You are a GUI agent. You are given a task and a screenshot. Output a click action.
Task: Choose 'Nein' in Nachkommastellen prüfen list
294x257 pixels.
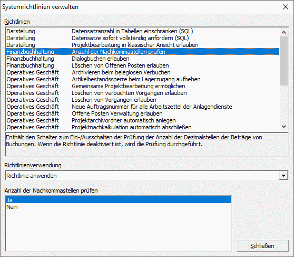click(119, 207)
